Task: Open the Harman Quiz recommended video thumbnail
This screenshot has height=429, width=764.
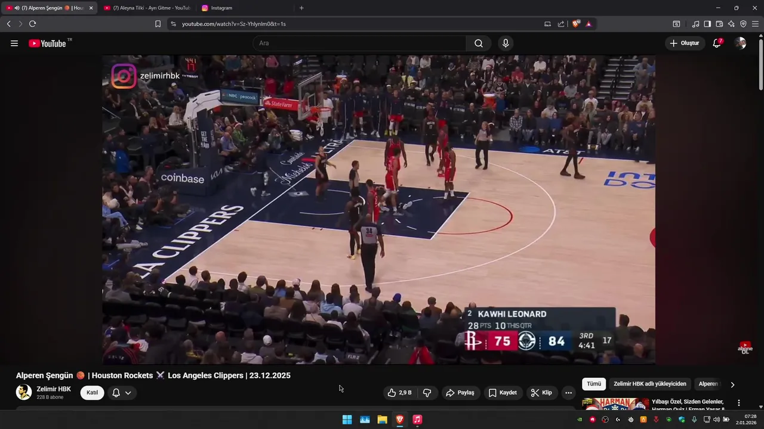Action: [x=615, y=404]
